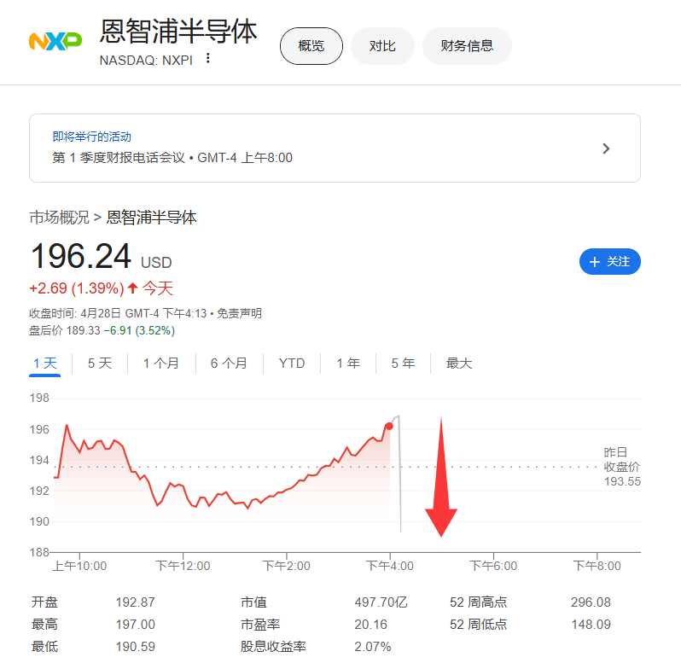Open the 财务信息 tab
This screenshot has height=669, width=681.
pyautogui.click(x=467, y=46)
